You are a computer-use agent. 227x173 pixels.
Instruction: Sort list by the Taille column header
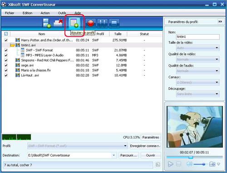[118, 34]
